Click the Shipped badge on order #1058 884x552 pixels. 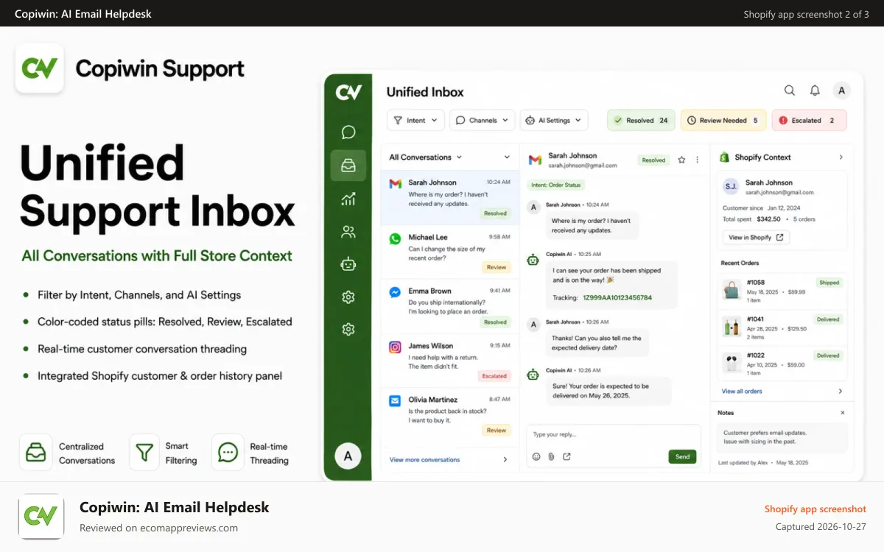tap(829, 283)
